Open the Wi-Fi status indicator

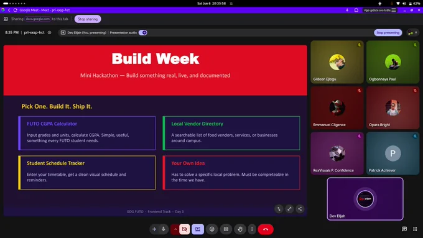(x=398, y=4)
